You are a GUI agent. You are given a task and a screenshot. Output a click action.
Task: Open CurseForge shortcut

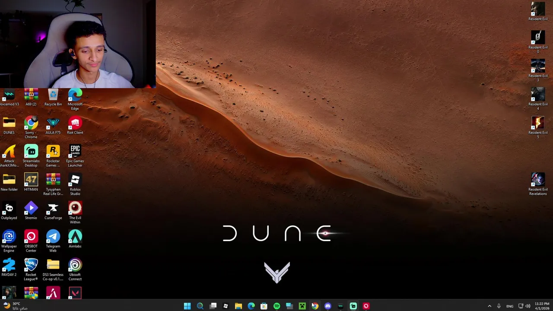pos(53,211)
